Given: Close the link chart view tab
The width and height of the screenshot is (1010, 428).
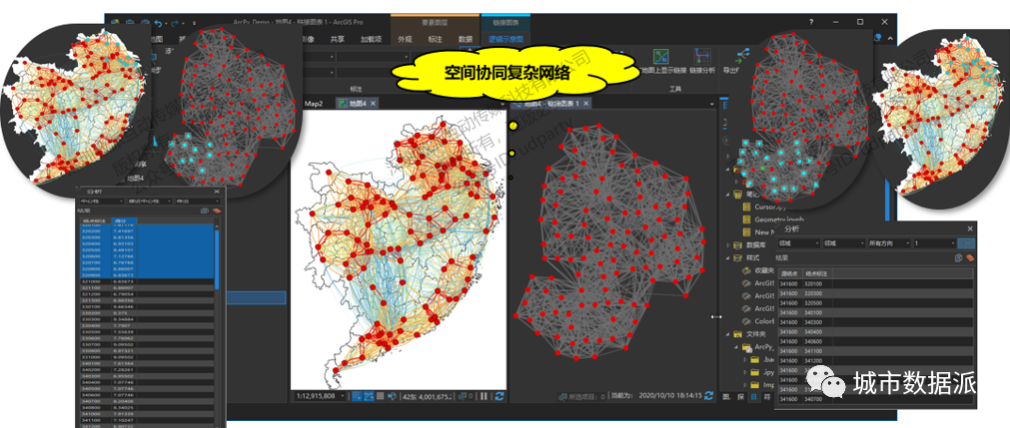Looking at the screenshot, I should [x=586, y=104].
